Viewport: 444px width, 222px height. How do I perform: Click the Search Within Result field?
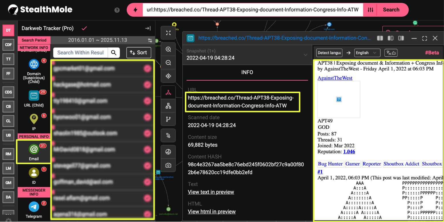click(80, 52)
